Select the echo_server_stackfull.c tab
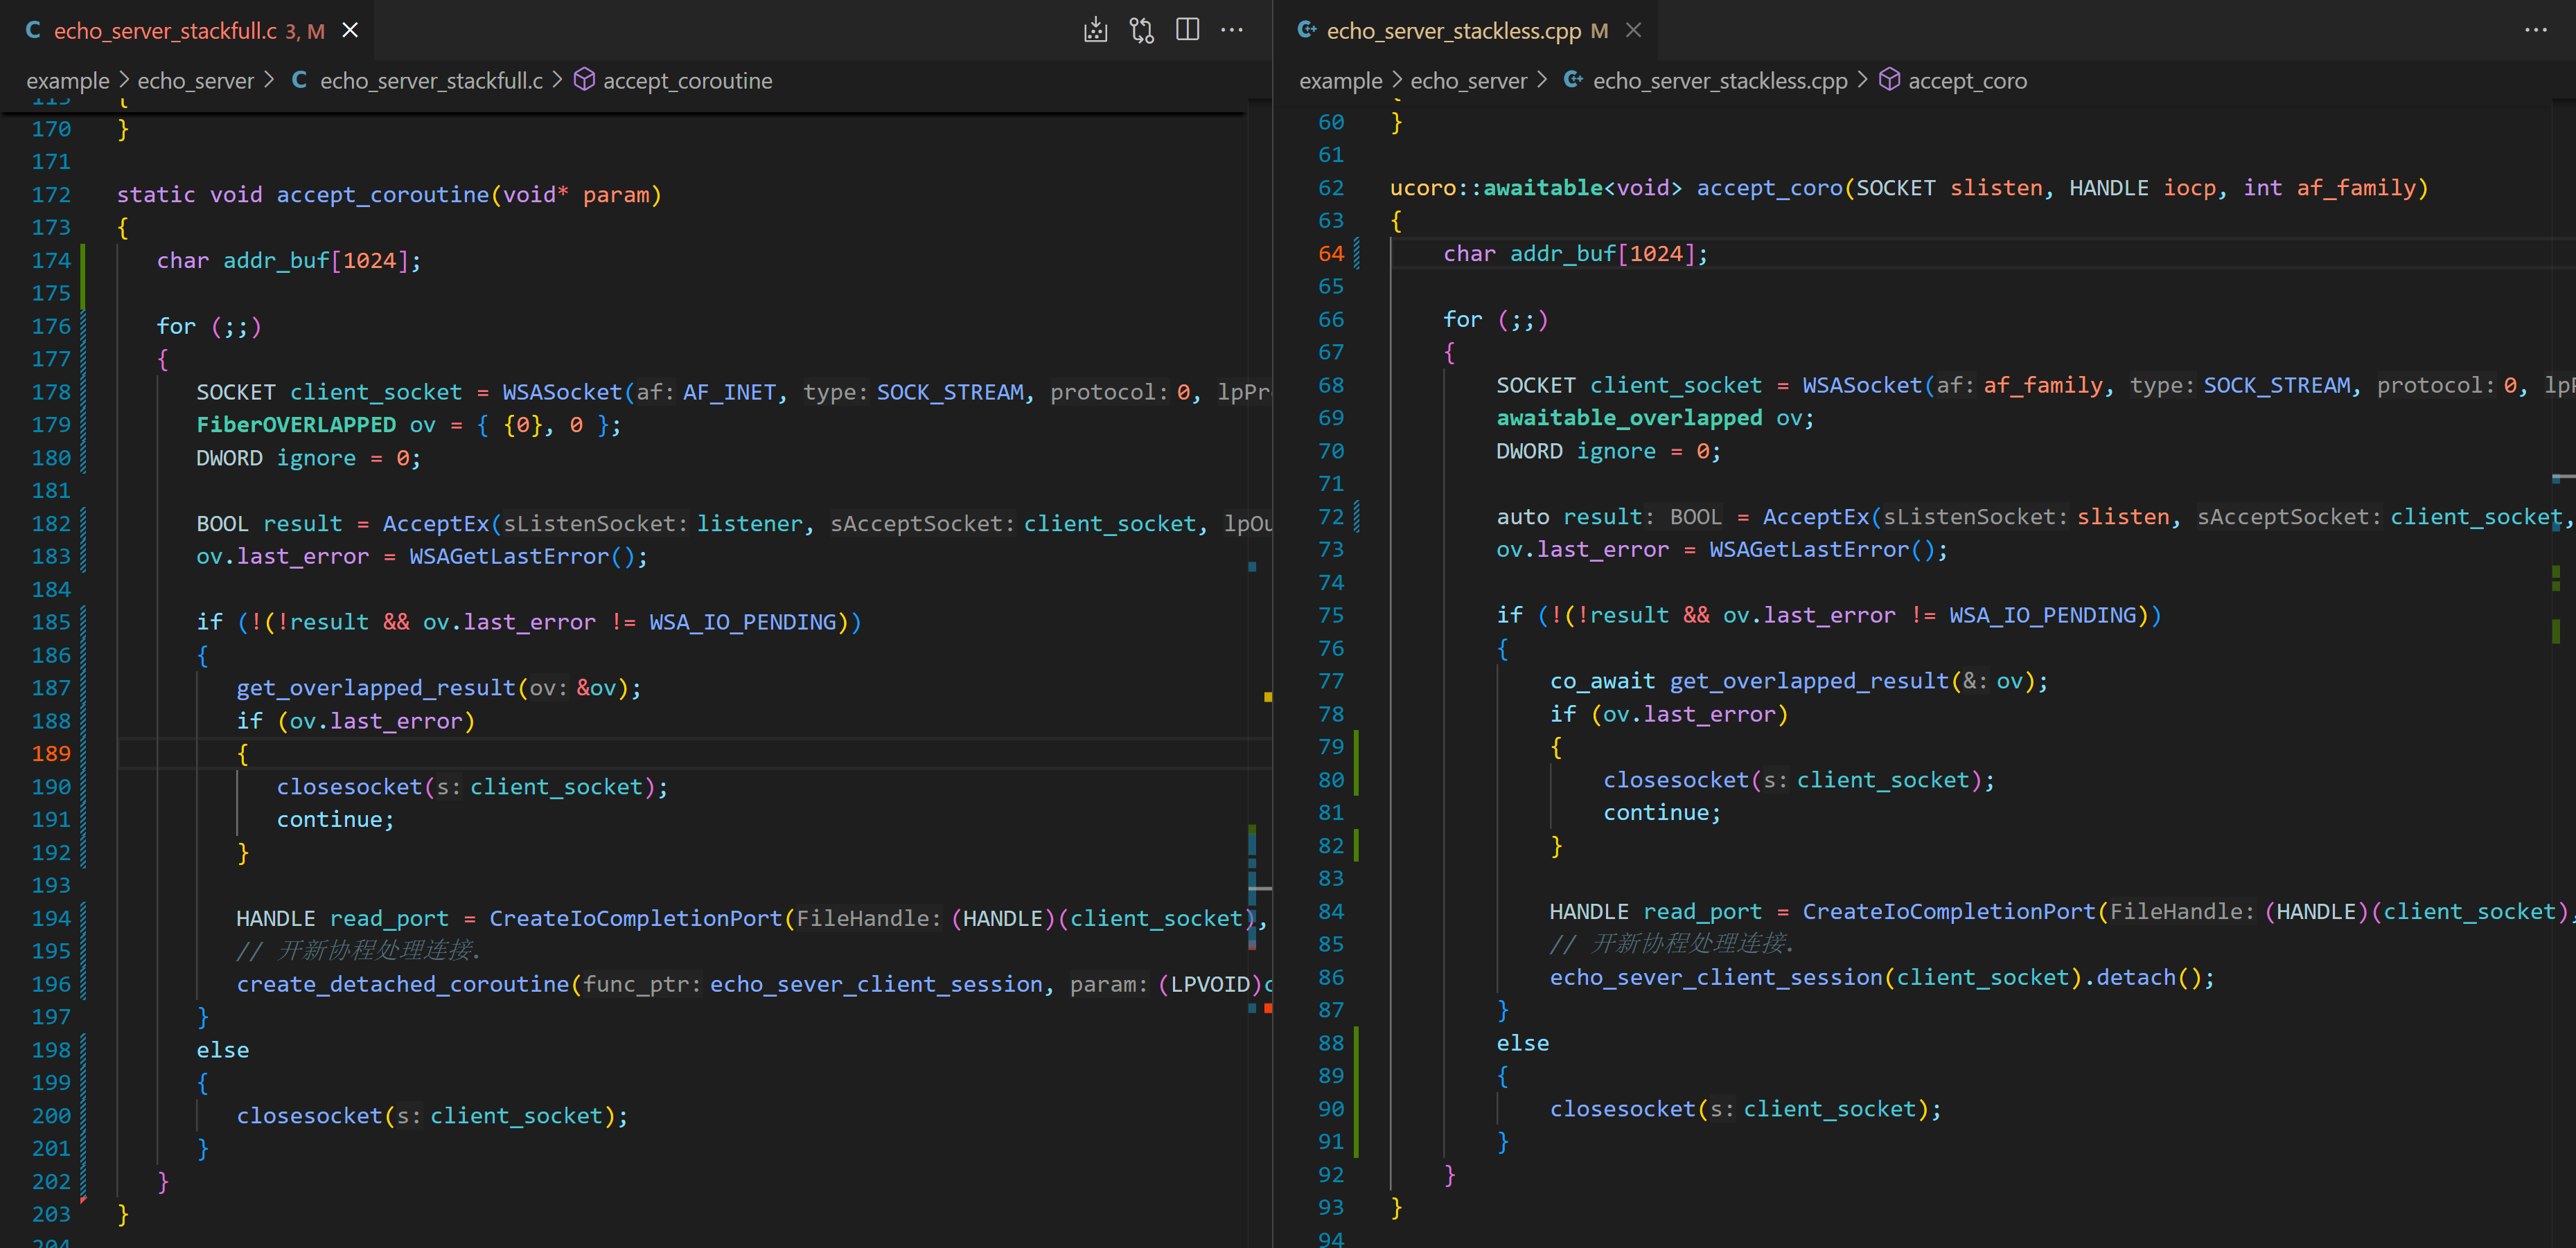 tap(188, 30)
